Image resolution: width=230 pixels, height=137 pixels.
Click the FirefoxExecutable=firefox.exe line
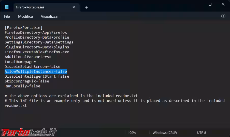tap(37, 52)
